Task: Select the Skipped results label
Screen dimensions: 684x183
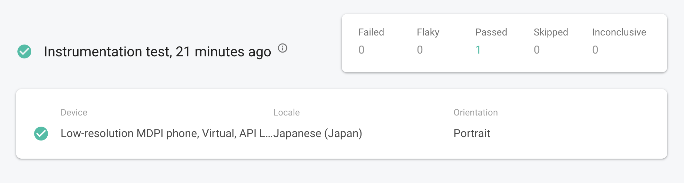Action: (x=551, y=32)
